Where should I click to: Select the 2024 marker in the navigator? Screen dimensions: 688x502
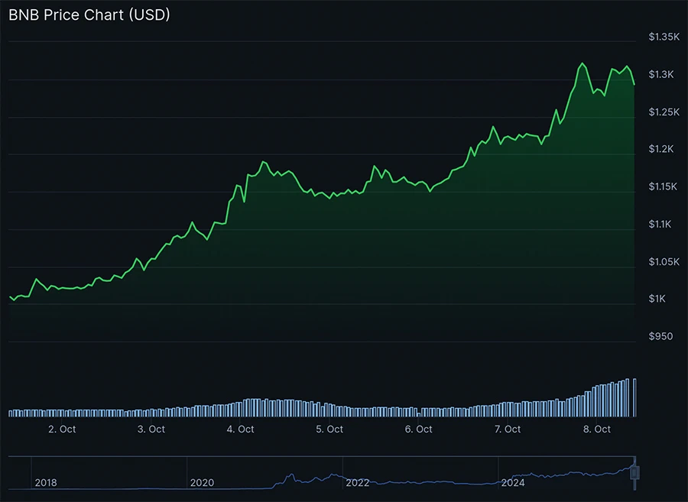click(513, 483)
